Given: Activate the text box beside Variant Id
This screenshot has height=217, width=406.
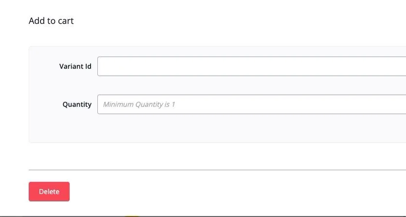Looking at the screenshot, I should pyautogui.click(x=251, y=66).
